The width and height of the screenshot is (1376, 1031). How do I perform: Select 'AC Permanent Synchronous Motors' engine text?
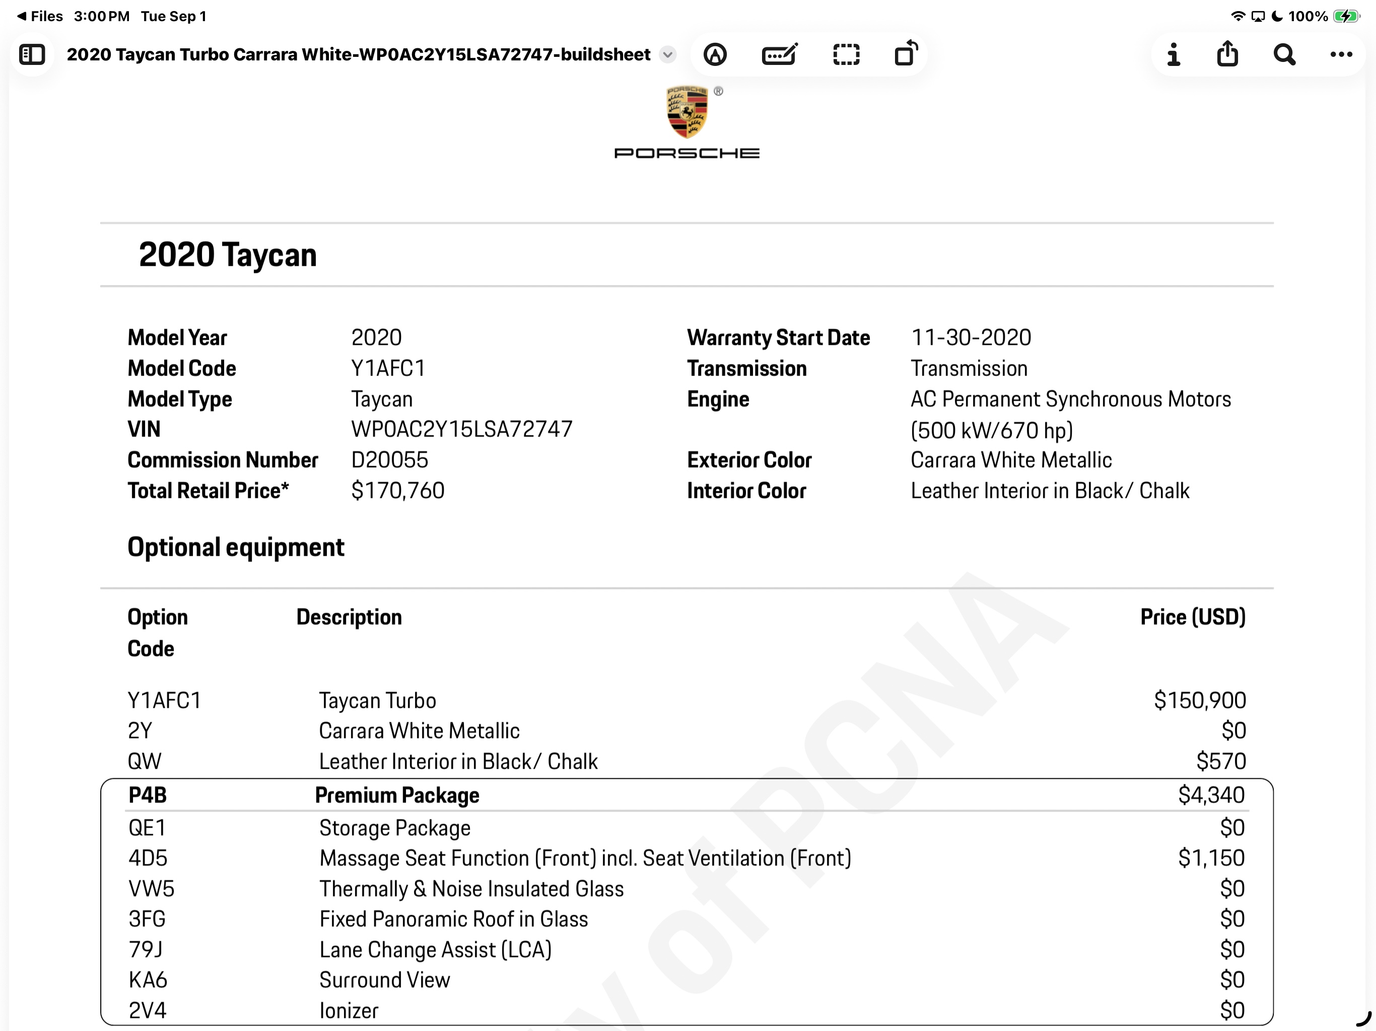click(x=1071, y=399)
